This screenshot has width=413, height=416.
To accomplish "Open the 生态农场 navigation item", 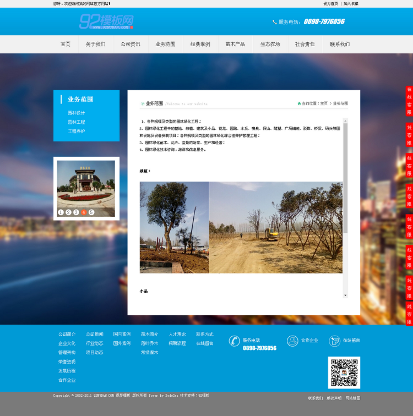I will pos(270,45).
